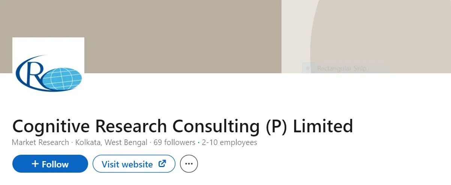Screen dimensions: 451x185
Task: Click the word Follow on the blue button
Action: (x=55, y=164)
